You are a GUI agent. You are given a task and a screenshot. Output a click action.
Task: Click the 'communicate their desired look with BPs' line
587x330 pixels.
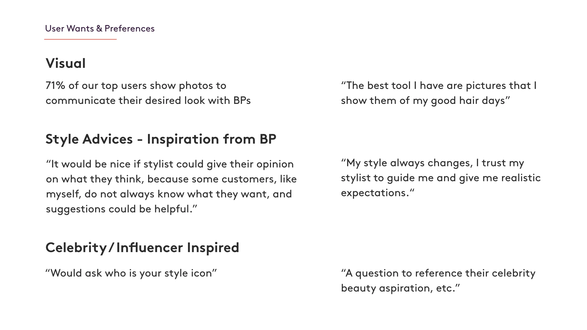coord(148,101)
